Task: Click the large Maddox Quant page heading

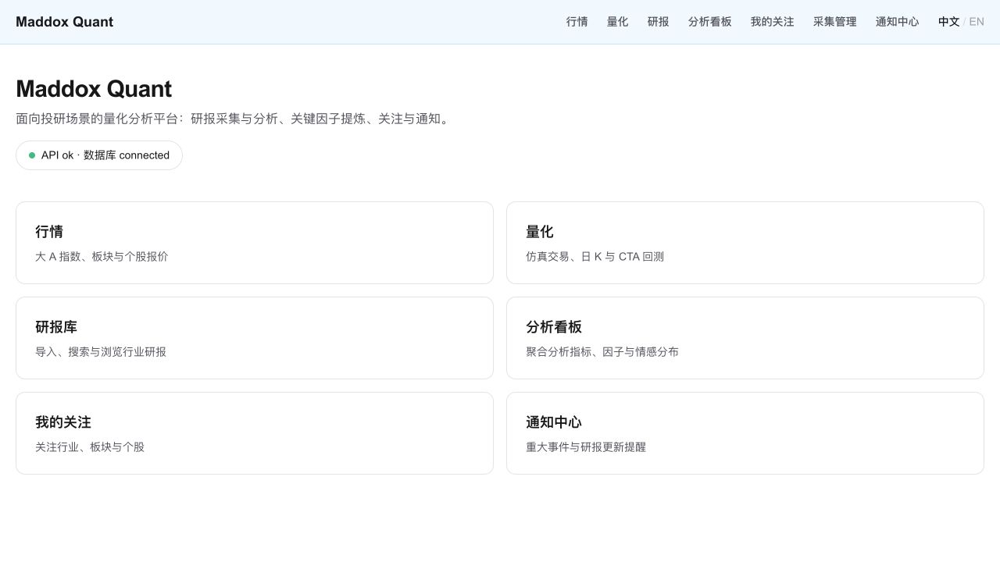Action: pos(94,89)
